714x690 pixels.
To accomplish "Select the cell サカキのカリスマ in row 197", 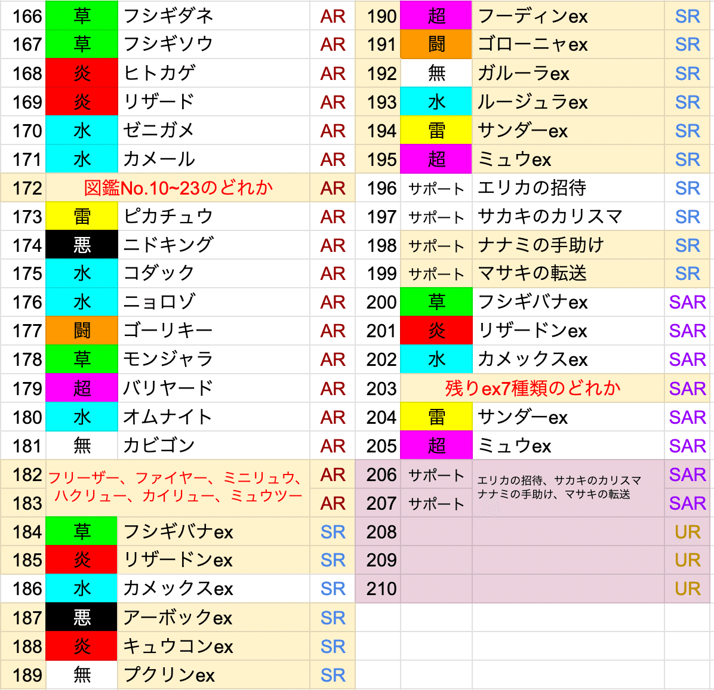I will [x=568, y=217].
